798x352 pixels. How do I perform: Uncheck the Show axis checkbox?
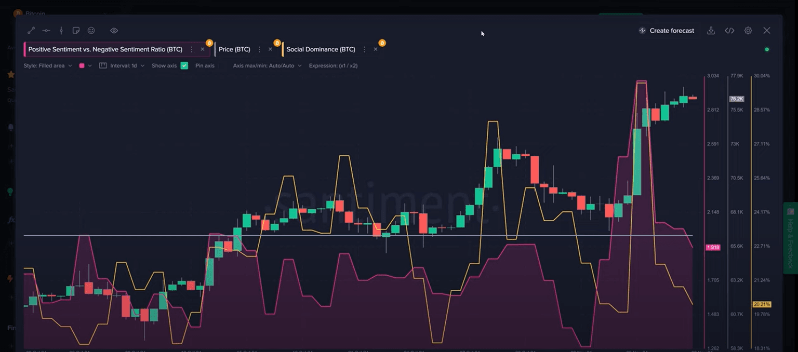[x=184, y=66]
